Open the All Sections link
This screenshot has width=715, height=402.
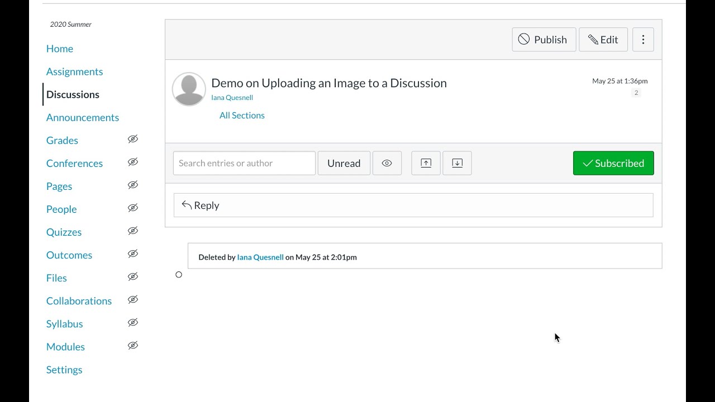pos(242,116)
